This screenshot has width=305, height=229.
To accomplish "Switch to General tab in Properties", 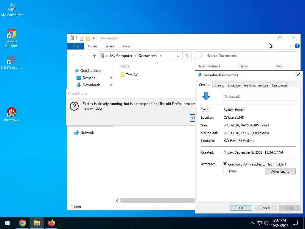I will [x=204, y=85].
